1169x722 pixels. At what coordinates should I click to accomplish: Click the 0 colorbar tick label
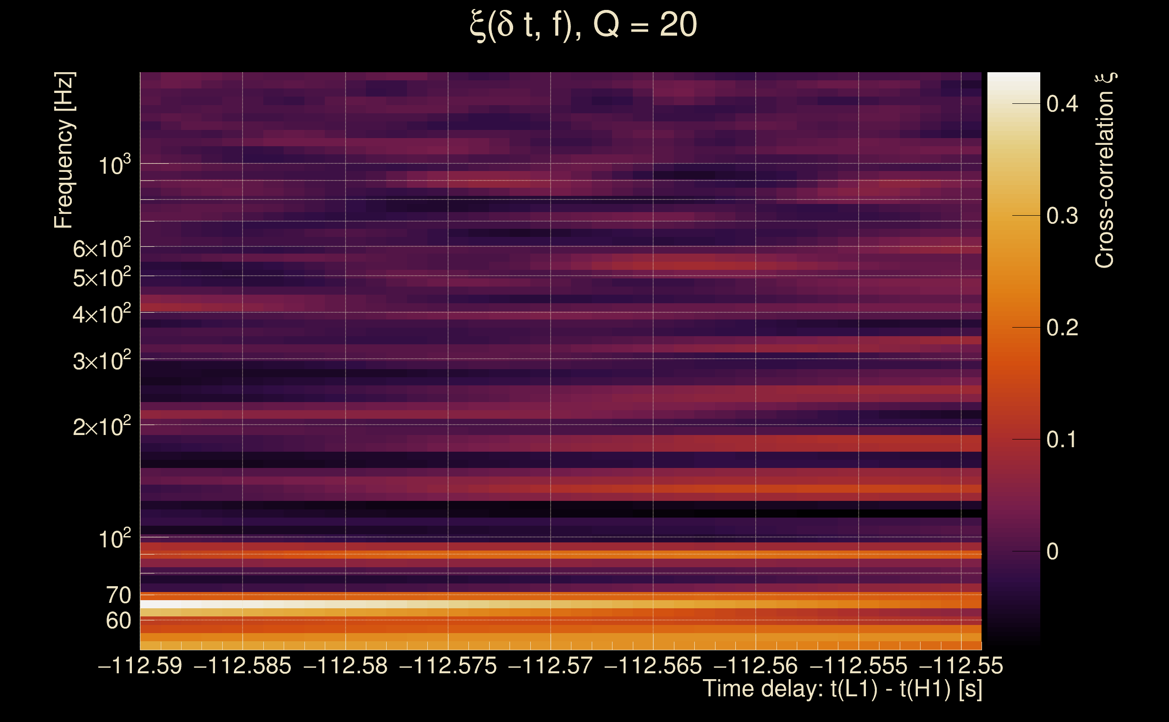pyautogui.click(x=1052, y=551)
